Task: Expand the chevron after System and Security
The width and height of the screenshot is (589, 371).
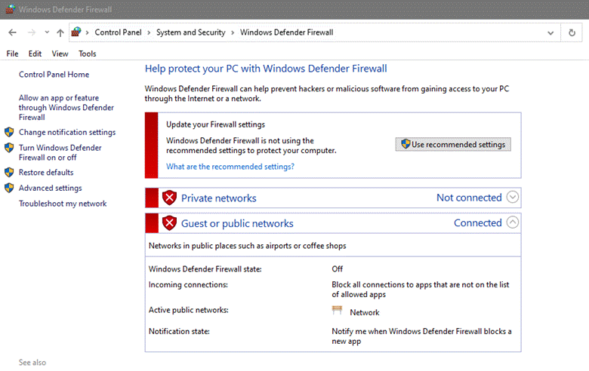Action: click(233, 32)
